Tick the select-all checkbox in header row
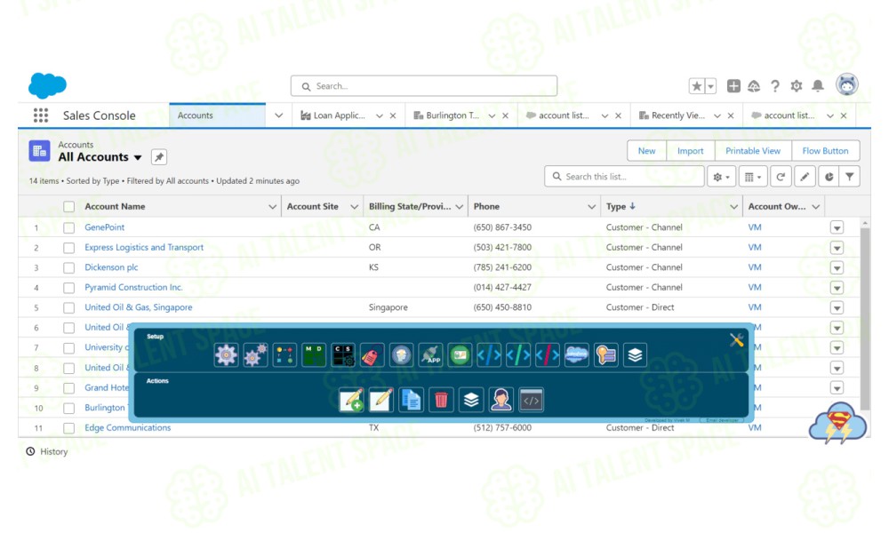Screen dimensions: 889x533 (x=69, y=207)
